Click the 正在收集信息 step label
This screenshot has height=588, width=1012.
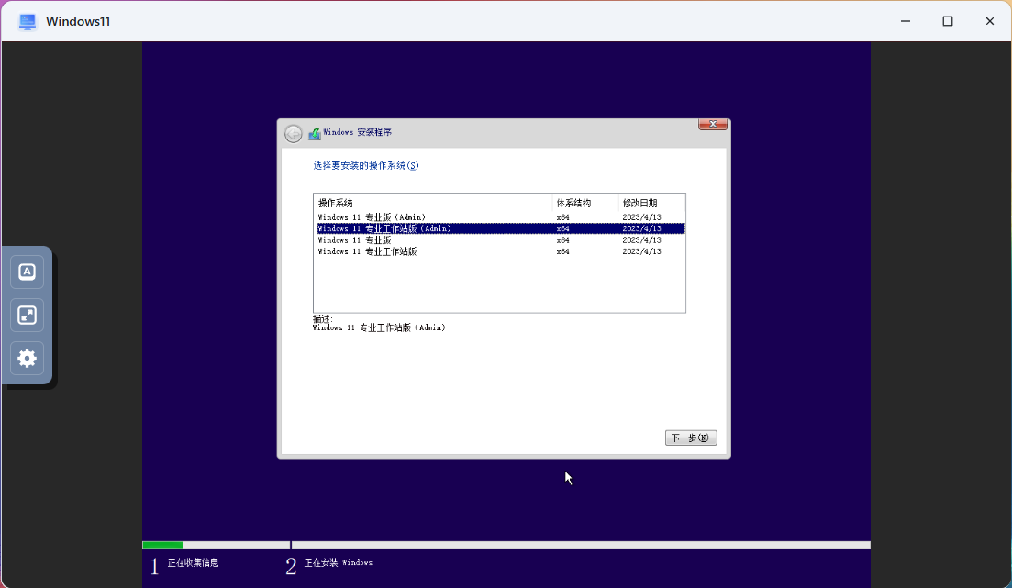coord(193,563)
